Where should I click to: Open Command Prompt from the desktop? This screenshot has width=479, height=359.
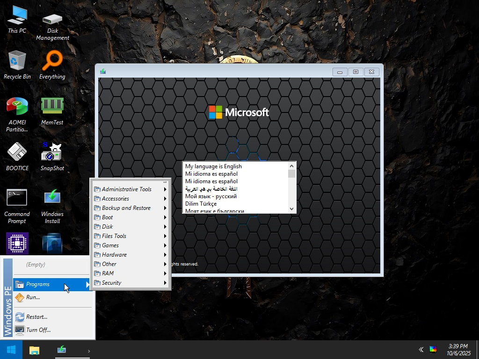point(17,196)
